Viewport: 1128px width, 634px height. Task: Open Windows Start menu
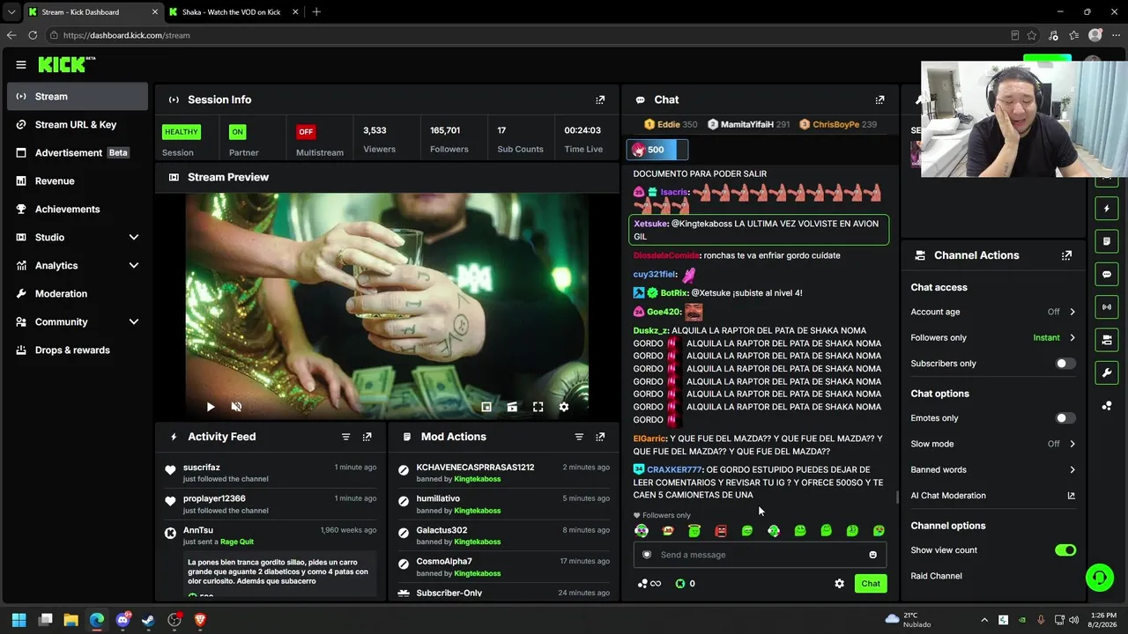[x=19, y=620]
